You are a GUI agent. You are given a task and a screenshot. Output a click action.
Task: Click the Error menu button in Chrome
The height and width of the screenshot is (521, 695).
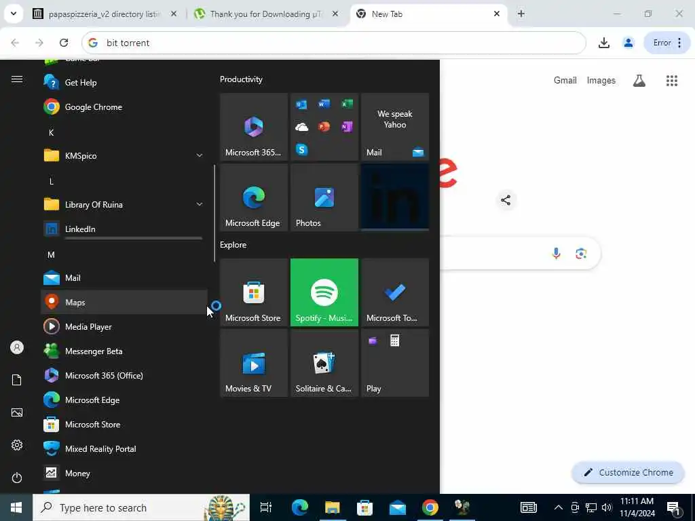click(667, 43)
